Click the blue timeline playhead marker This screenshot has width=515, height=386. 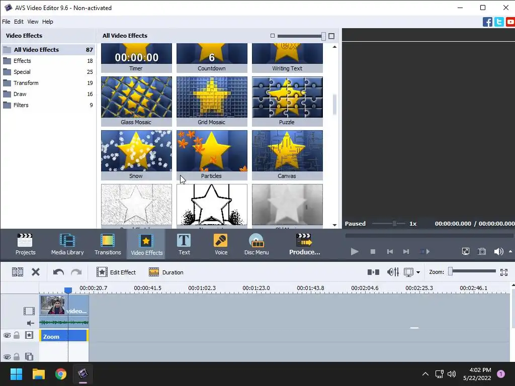point(68,290)
